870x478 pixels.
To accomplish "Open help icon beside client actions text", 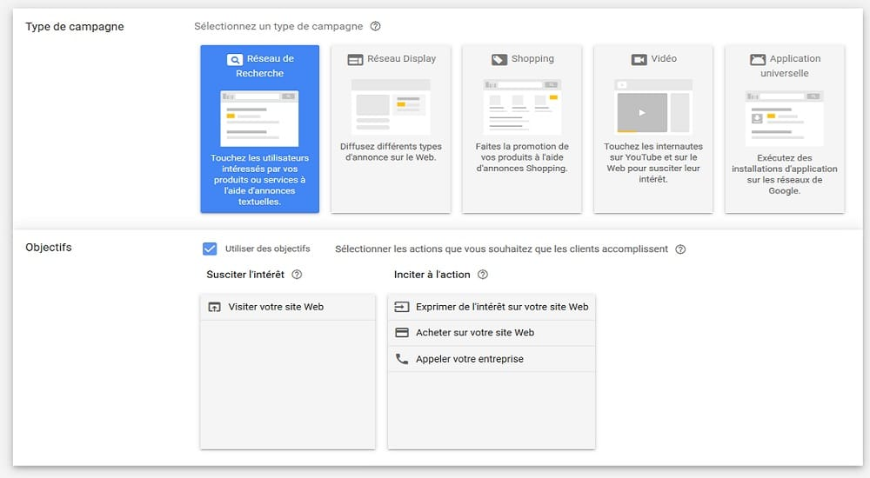I will click(680, 249).
